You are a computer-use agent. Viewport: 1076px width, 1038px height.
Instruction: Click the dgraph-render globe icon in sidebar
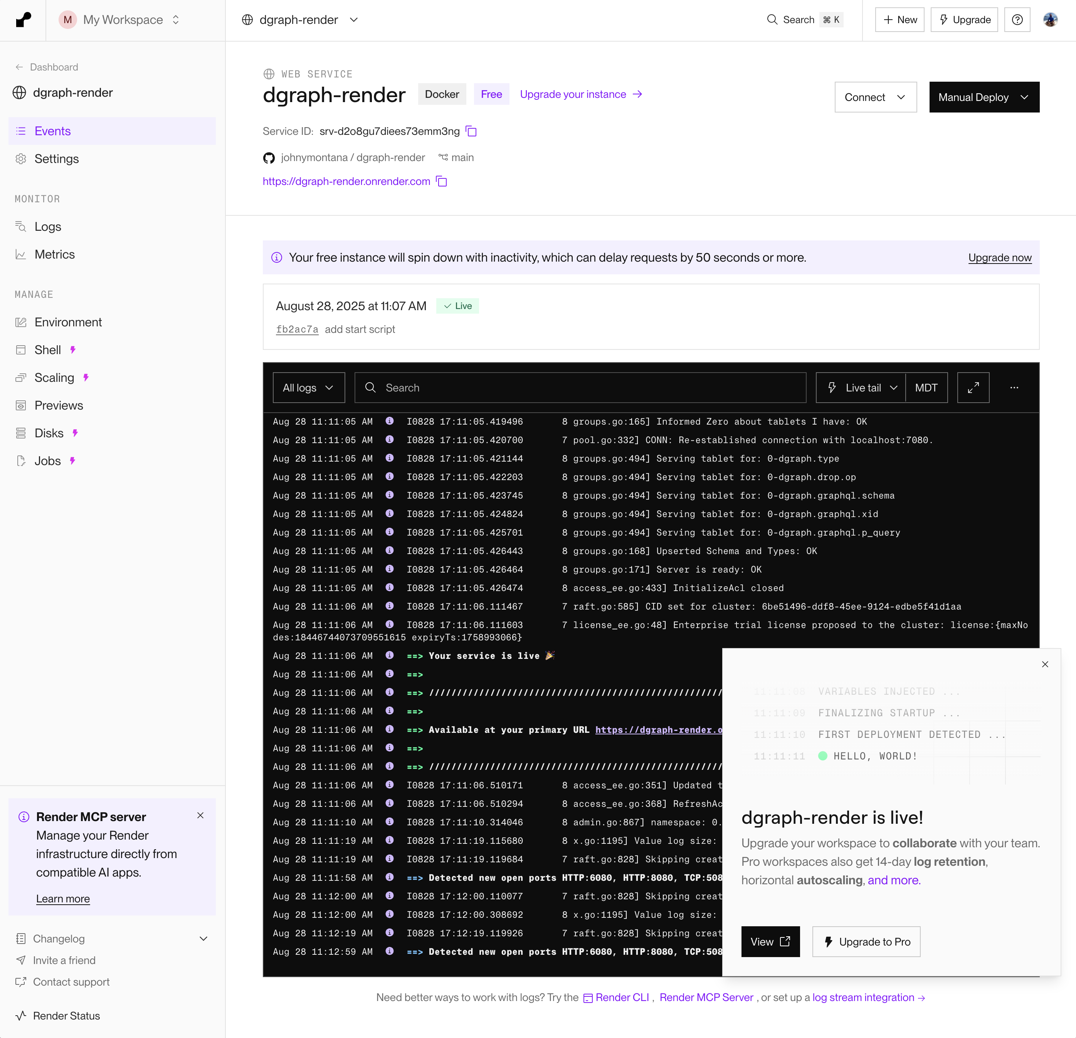click(x=19, y=93)
